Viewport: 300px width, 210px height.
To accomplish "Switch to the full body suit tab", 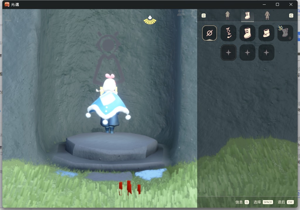I will 267,15.
